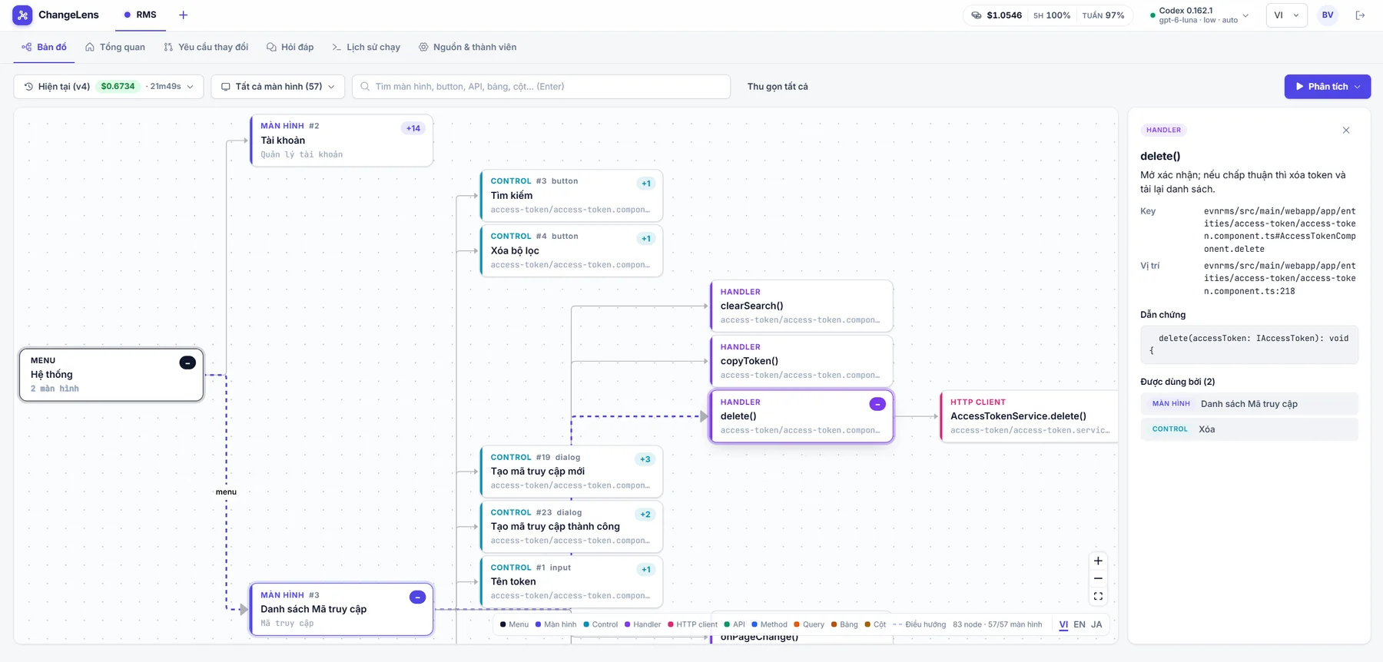Switch to the Tổng quan tab

point(115,47)
